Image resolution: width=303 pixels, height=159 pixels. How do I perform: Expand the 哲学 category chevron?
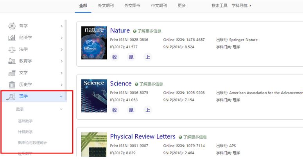pos(62,26)
